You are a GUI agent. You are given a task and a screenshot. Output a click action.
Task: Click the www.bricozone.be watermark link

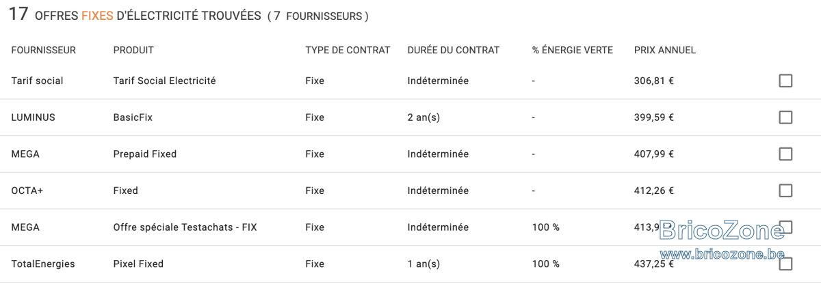(x=722, y=254)
